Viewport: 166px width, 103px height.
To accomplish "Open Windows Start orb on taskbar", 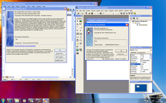I will pos(3,101).
